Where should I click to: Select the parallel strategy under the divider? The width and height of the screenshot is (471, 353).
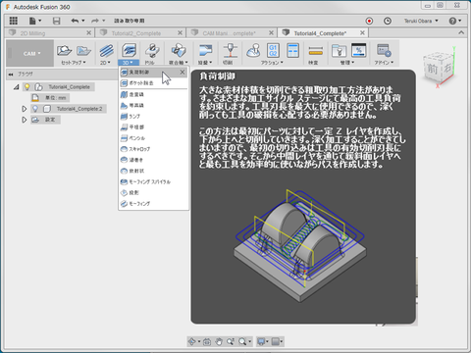153,94
